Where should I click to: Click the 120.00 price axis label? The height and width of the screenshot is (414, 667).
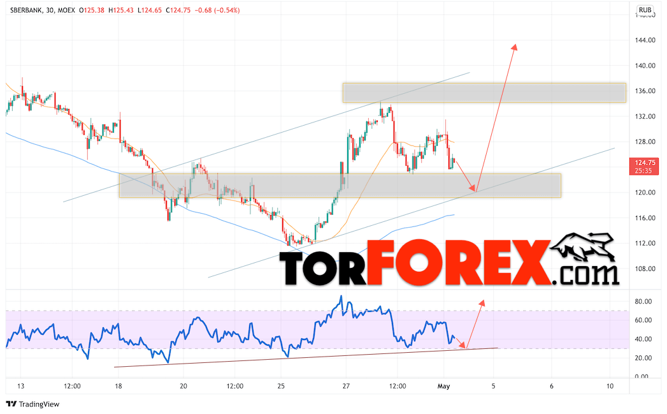tap(645, 193)
